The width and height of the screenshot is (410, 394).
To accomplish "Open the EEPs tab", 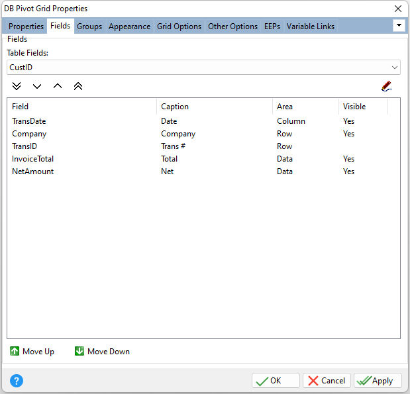I will coord(272,26).
